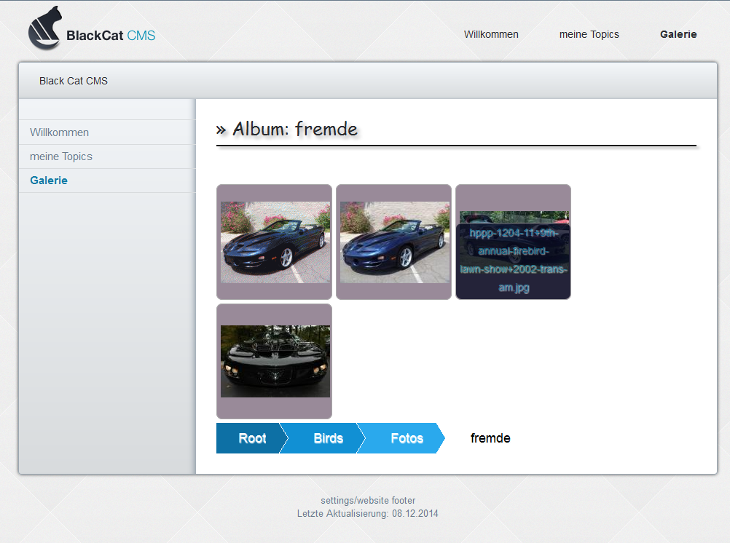
Task: Open the grainy blue convertible thumbnail
Action: click(275, 242)
